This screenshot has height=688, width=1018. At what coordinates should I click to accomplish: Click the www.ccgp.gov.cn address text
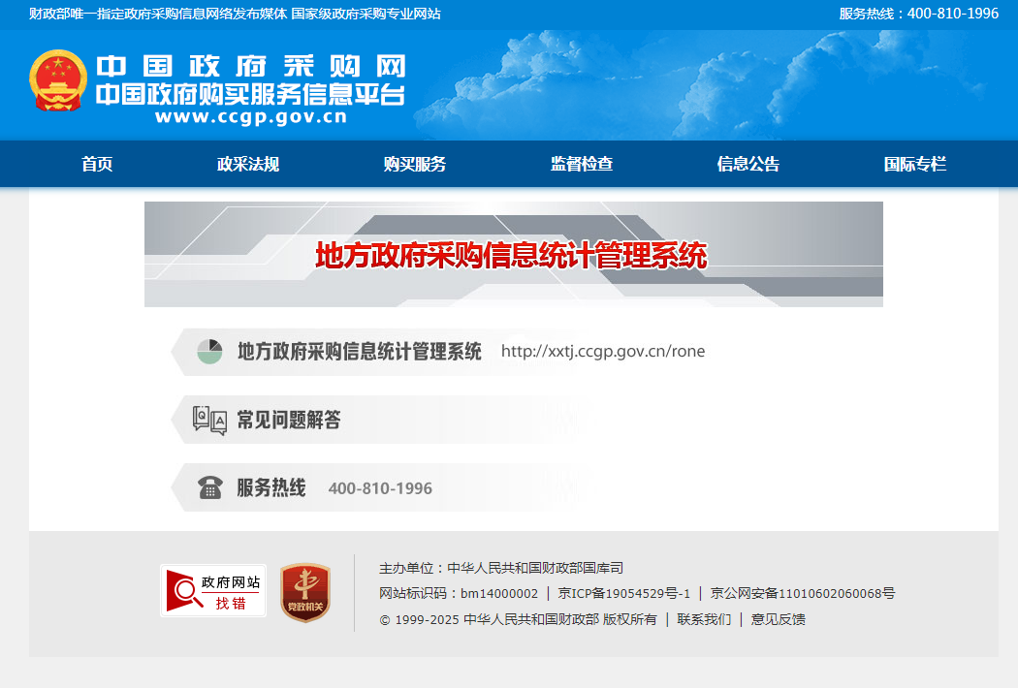tap(251, 117)
